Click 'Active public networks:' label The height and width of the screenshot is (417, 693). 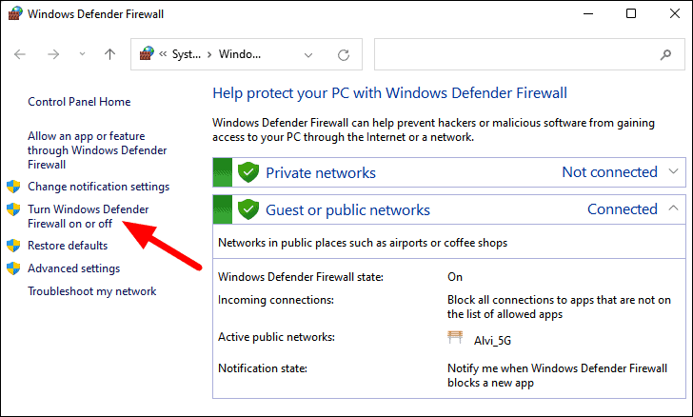click(276, 337)
